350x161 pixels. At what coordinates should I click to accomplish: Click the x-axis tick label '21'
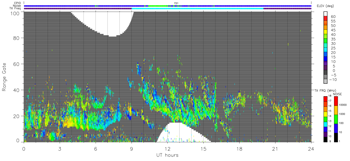pyautogui.click(x=275, y=149)
